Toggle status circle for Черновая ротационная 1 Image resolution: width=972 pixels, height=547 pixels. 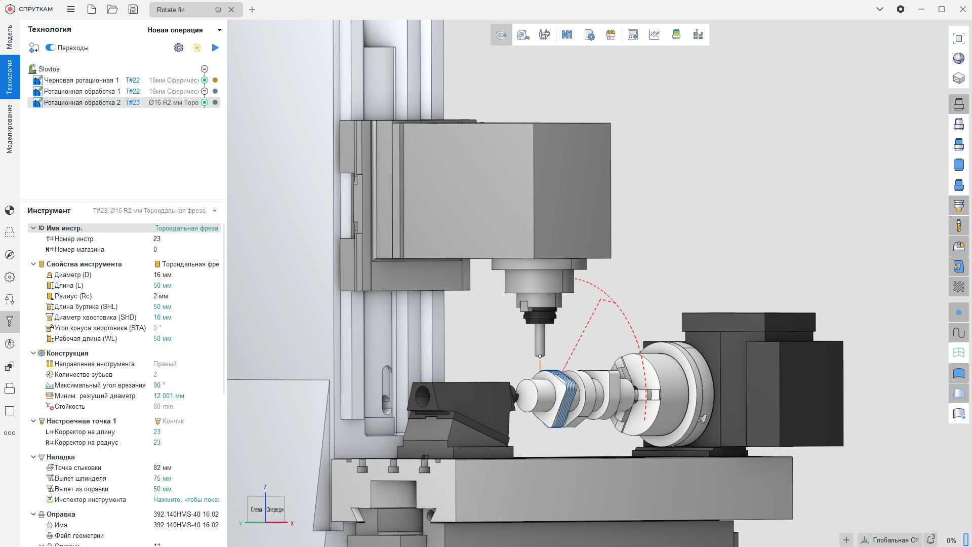click(x=205, y=80)
